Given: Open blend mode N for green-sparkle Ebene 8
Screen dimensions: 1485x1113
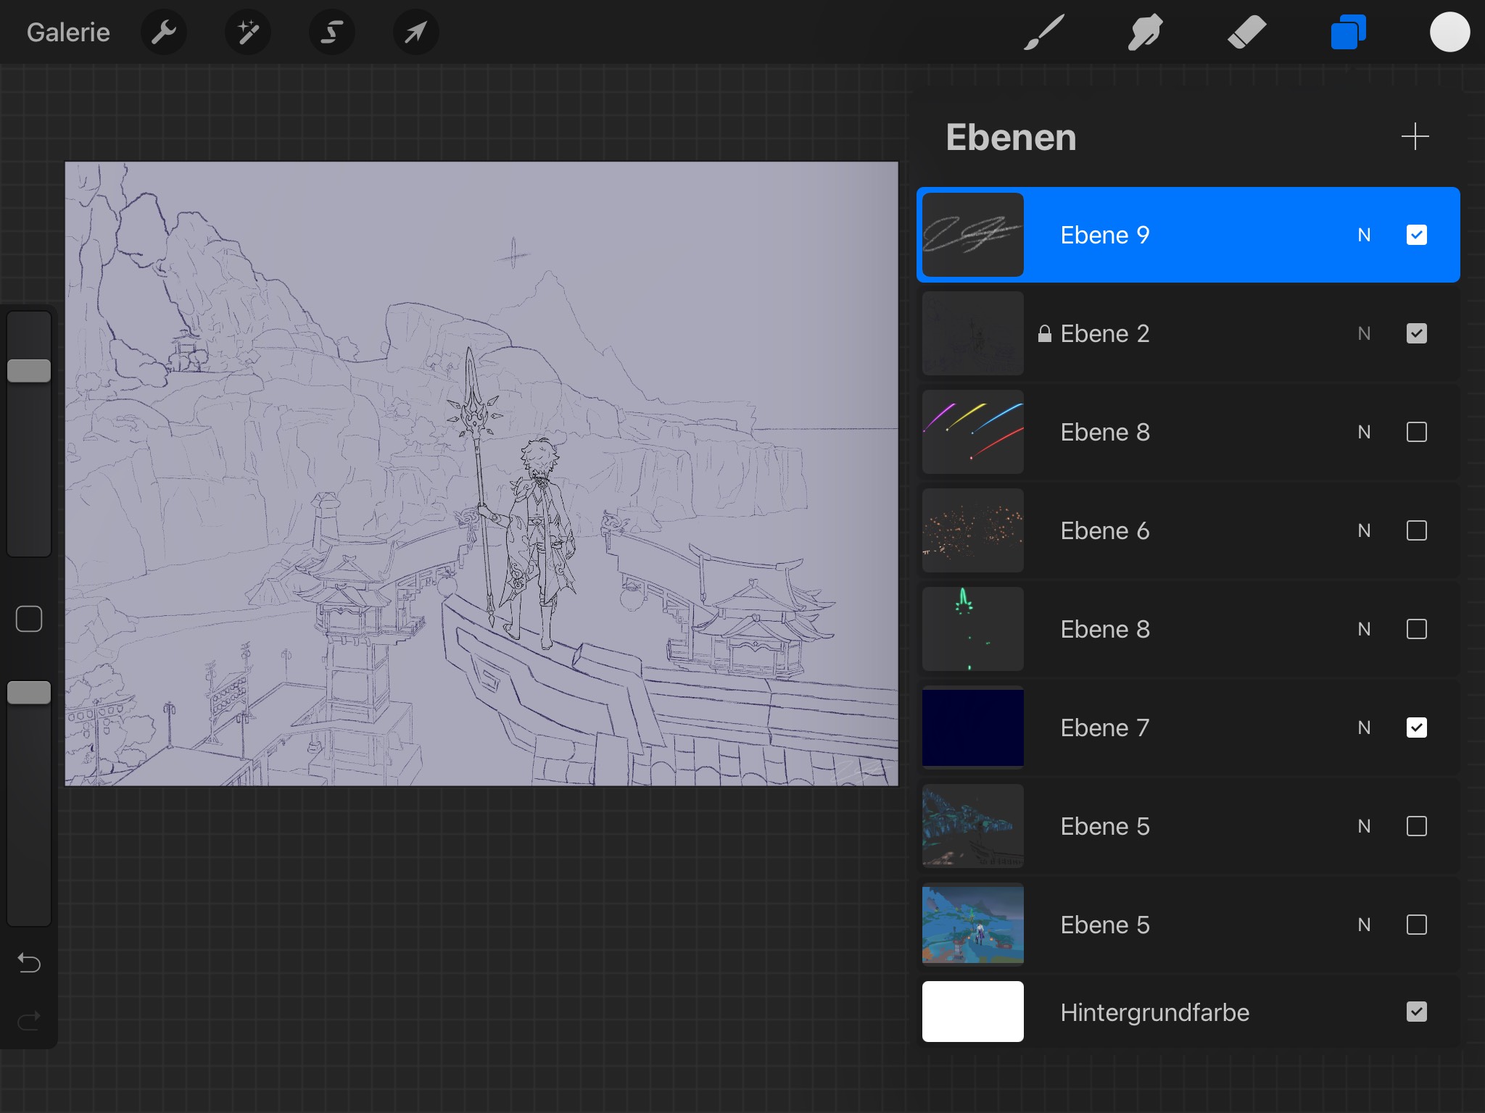Looking at the screenshot, I should (x=1364, y=629).
